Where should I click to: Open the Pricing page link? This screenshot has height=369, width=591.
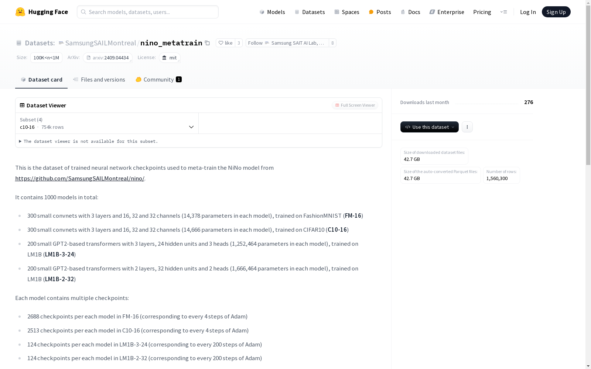tap(482, 12)
